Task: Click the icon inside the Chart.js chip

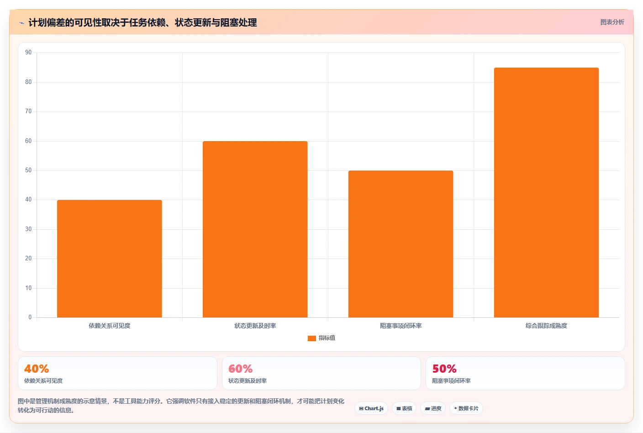Action: pos(361,409)
